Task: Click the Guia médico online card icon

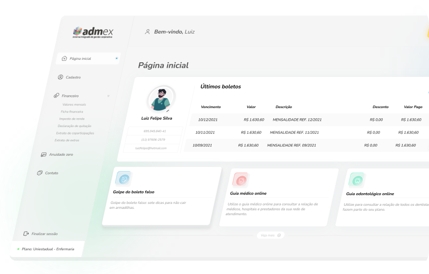Action: coord(240,181)
